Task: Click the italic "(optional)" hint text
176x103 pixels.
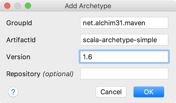Action: tap(58, 74)
